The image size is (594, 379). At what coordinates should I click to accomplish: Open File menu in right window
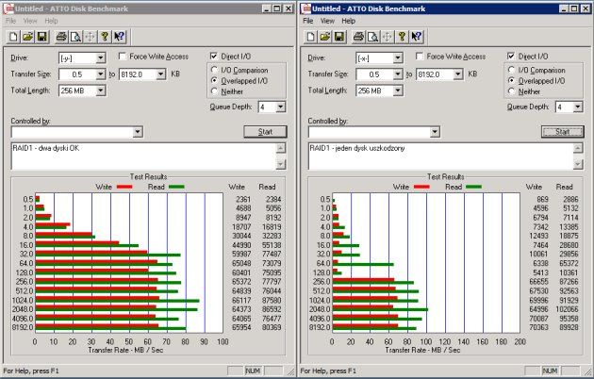[308, 21]
